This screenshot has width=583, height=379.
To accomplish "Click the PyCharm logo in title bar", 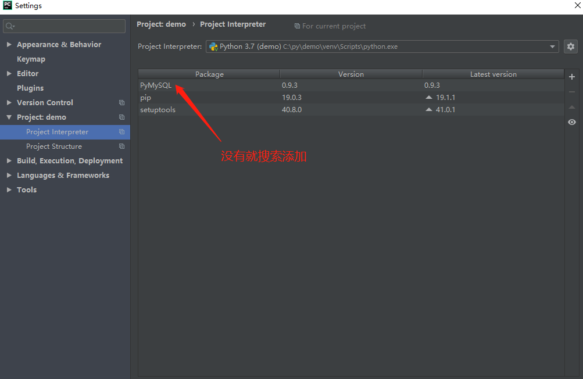I will tap(8, 6).
